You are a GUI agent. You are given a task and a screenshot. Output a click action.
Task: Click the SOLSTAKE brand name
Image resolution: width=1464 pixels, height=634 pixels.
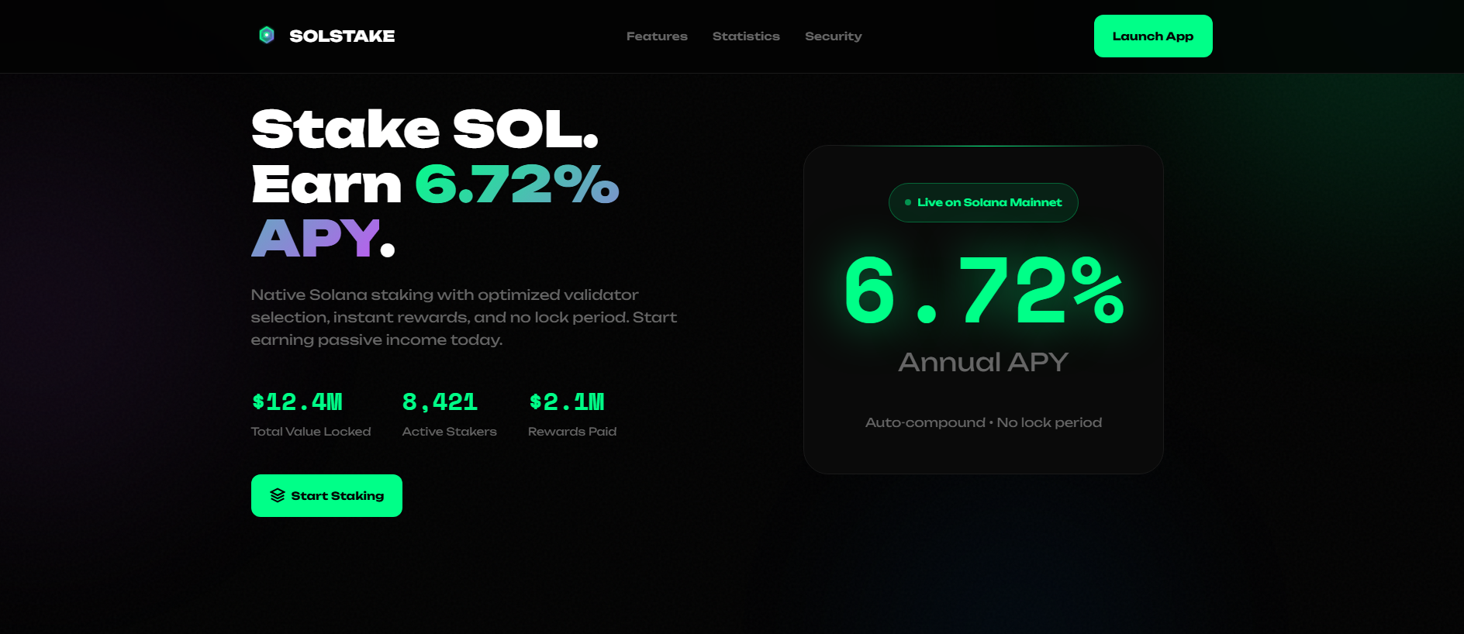(342, 36)
